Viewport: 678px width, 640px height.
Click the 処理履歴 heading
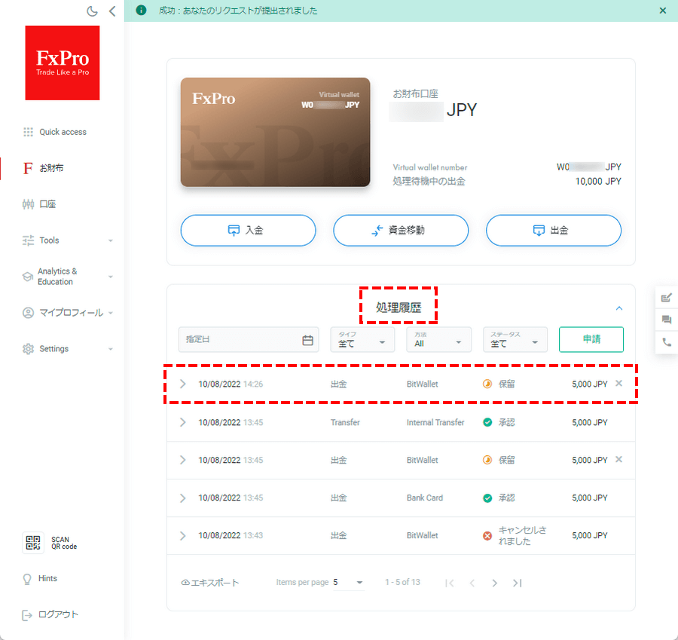click(399, 308)
